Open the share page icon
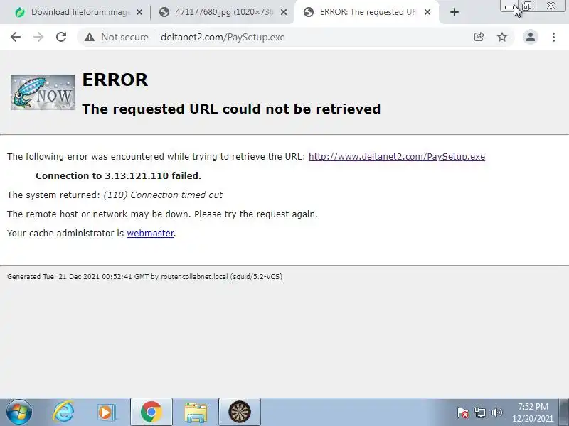Viewport: 569px width, 426px height. (x=479, y=37)
